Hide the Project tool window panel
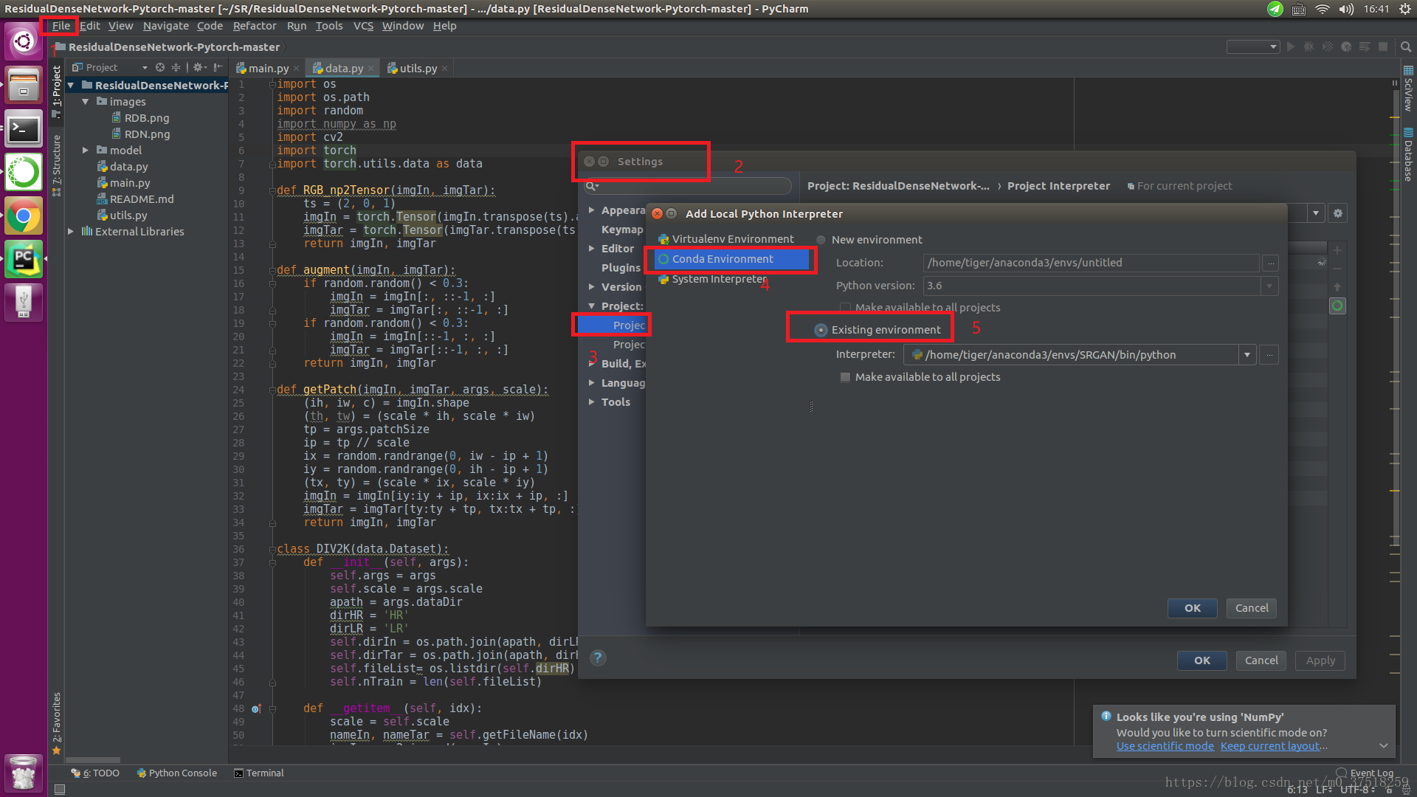The height and width of the screenshot is (797, 1417). click(218, 67)
